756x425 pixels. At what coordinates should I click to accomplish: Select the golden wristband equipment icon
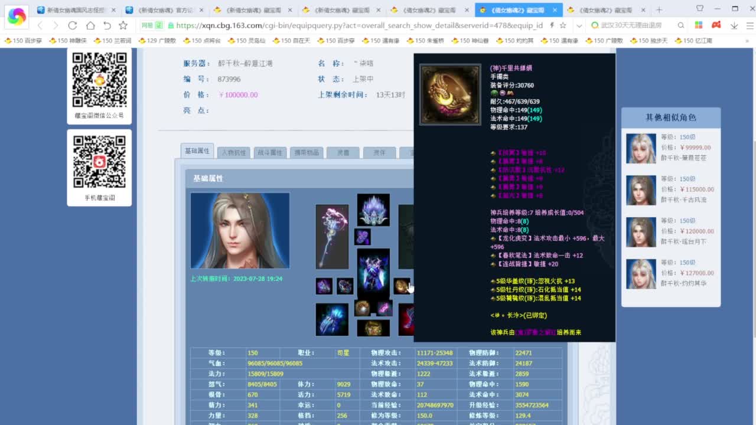tap(402, 286)
